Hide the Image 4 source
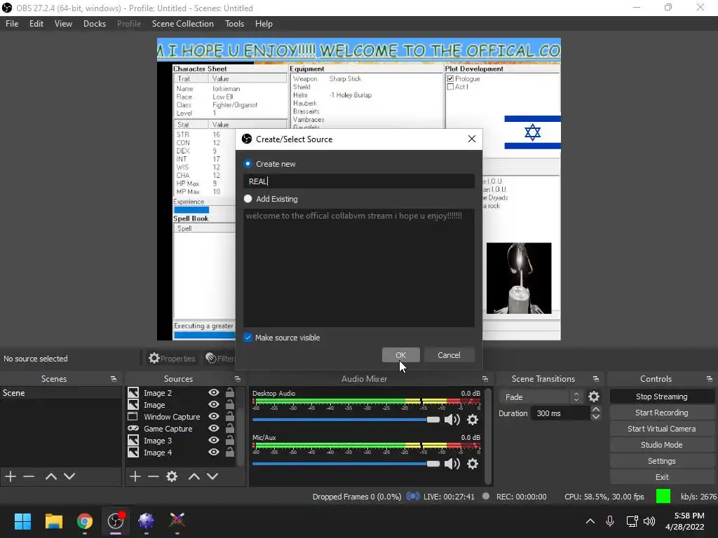This screenshot has width=718, height=538. 213,452
